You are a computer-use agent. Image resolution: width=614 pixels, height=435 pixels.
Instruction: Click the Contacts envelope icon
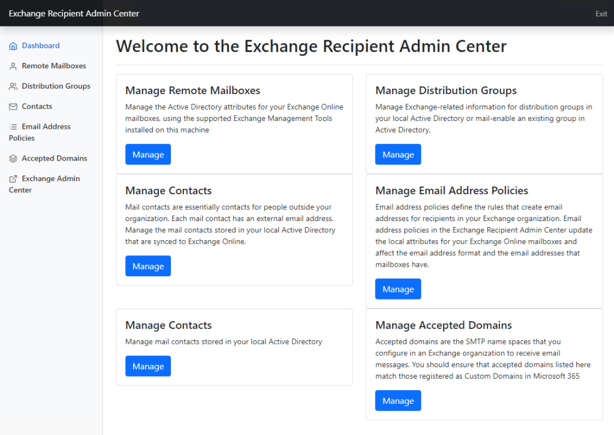[13, 107]
